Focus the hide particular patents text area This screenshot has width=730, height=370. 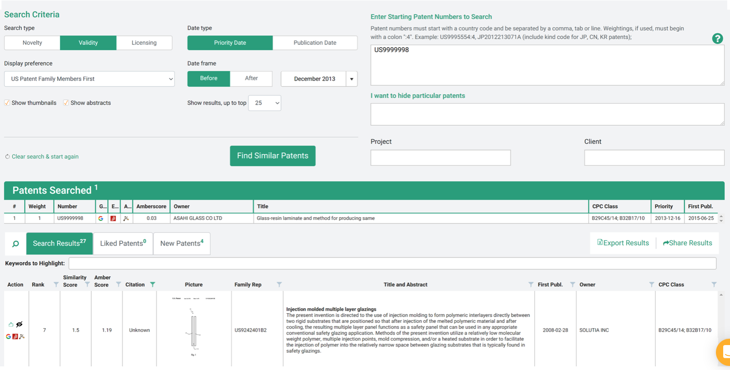[547, 114]
